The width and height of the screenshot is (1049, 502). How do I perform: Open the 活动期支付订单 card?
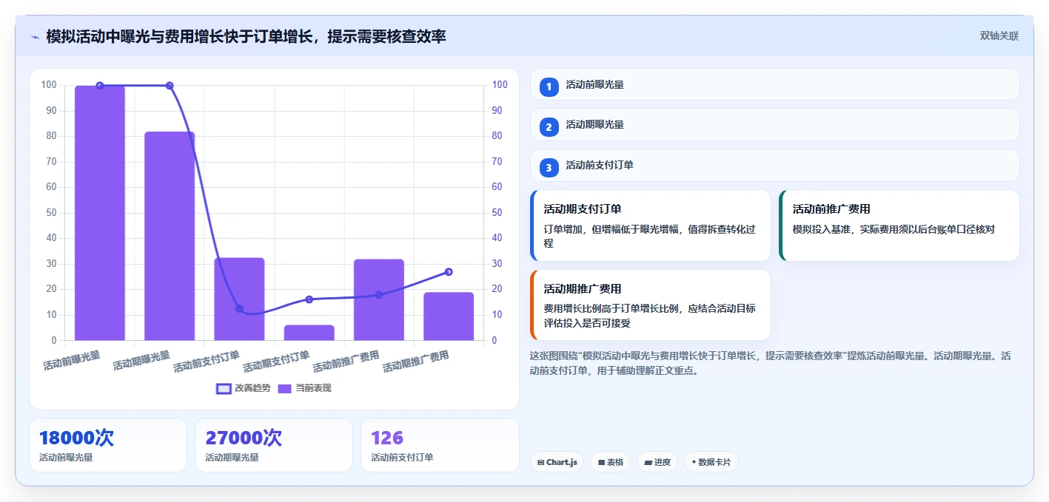651,225
